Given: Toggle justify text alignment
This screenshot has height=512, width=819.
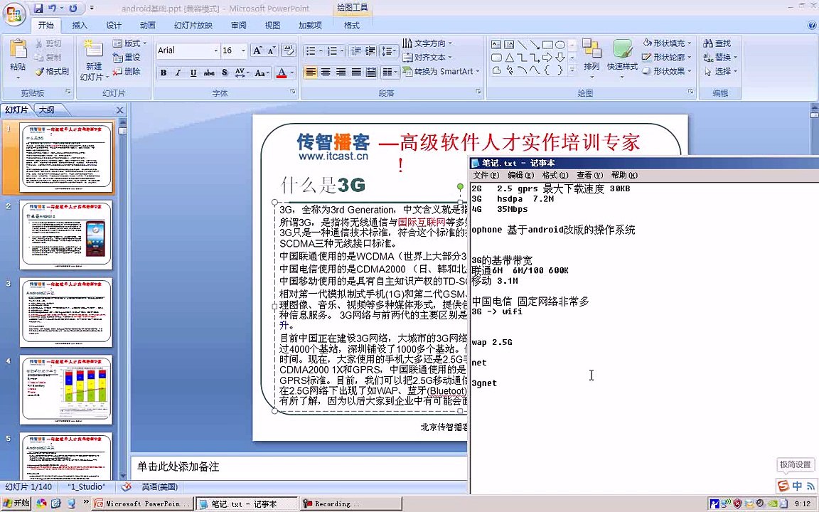Looking at the screenshot, I should [355, 72].
